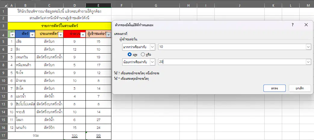Click the cell containing ม้าลาย

point(25,81)
